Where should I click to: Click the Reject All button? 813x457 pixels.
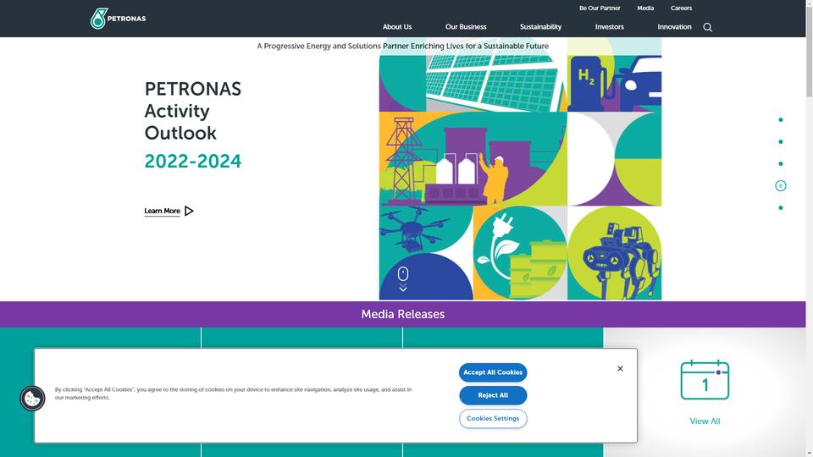[493, 395]
